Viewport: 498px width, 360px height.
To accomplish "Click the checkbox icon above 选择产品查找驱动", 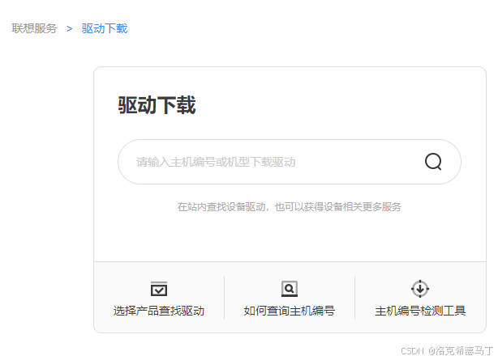I will [159, 289].
